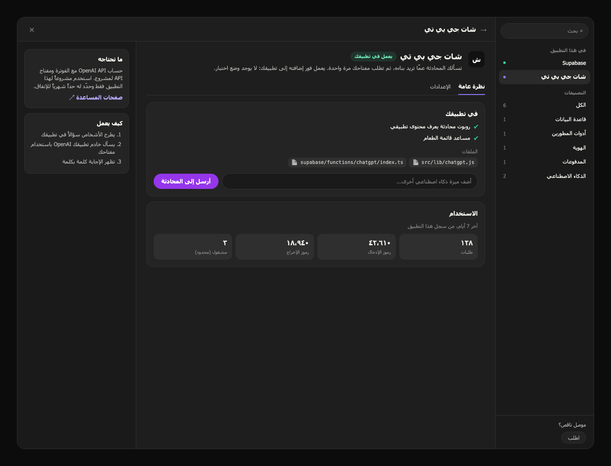Click the رموز الإدخال usage card
Screen dimensions: 611x466
[356, 247]
